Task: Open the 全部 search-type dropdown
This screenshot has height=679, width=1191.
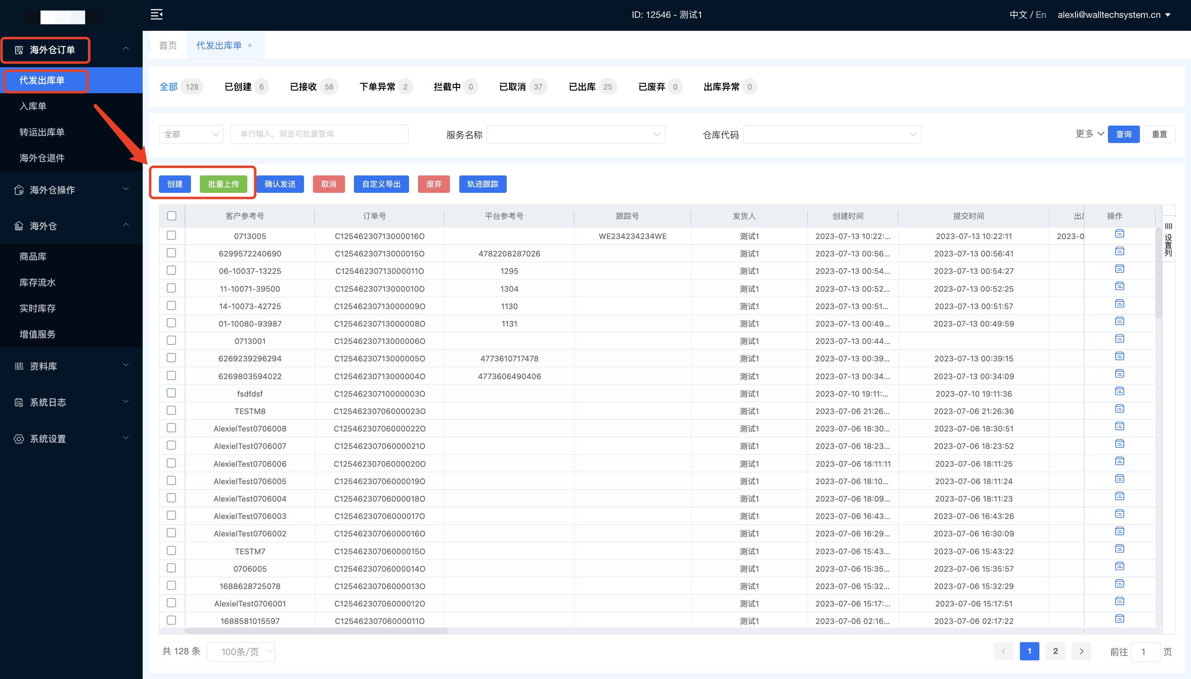Action: pyautogui.click(x=191, y=135)
